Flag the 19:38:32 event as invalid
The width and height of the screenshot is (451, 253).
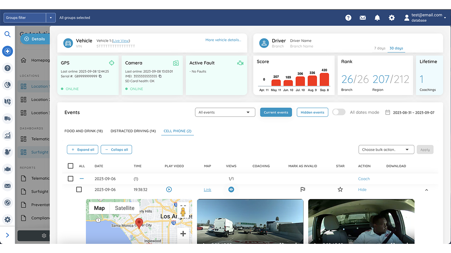[x=302, y=189]
